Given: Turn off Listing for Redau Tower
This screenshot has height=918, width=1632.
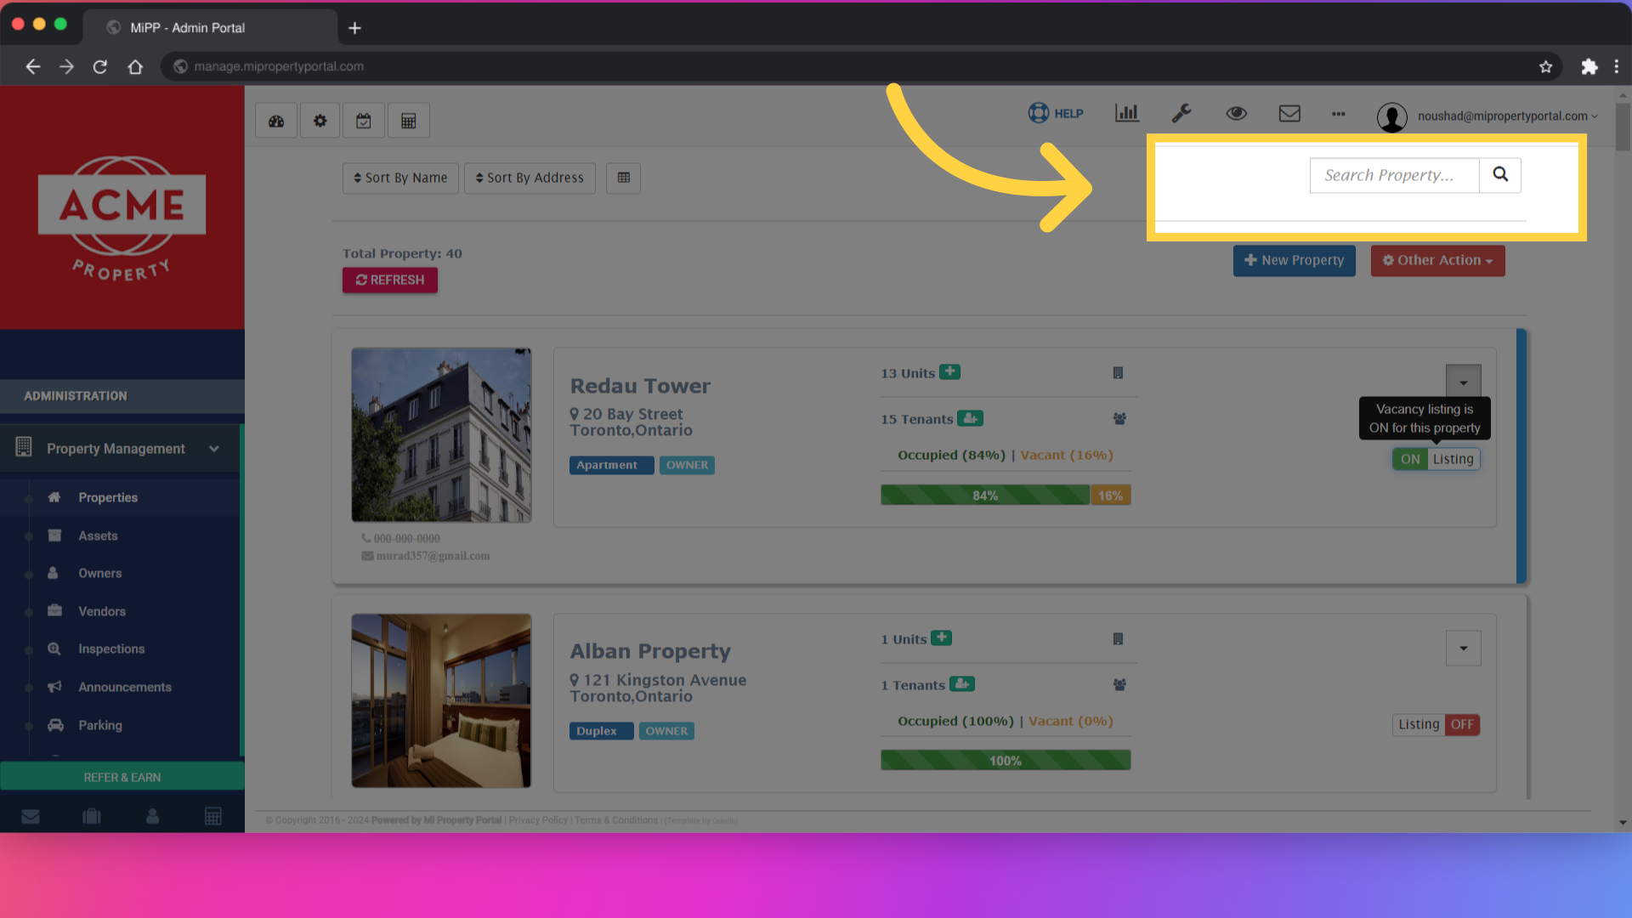Looking at the screenshot, I should click(1436, 459).
